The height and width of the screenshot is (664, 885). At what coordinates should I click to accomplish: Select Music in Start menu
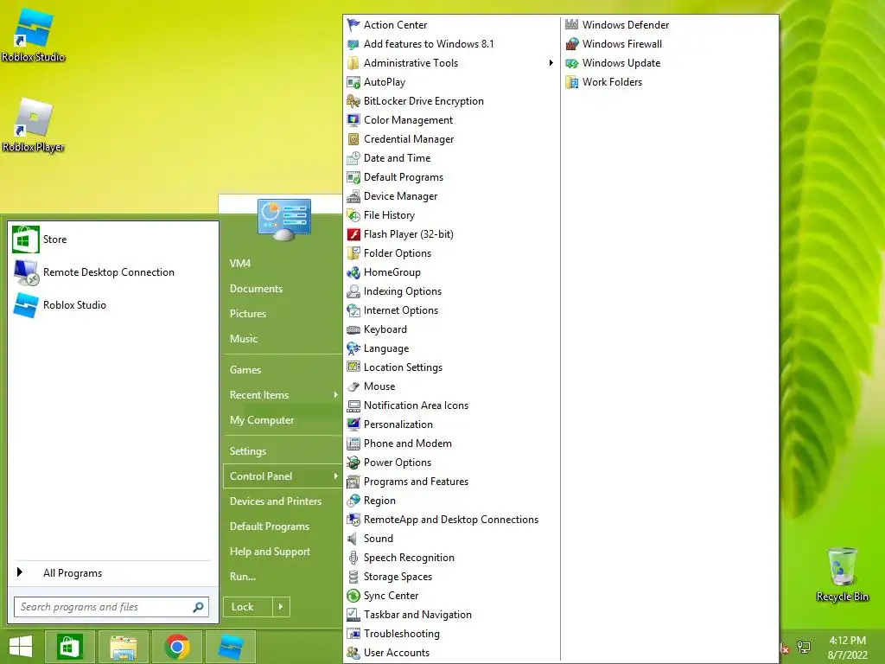(243, 339)
